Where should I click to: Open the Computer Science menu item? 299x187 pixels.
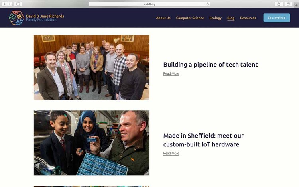tap(190, 18)
